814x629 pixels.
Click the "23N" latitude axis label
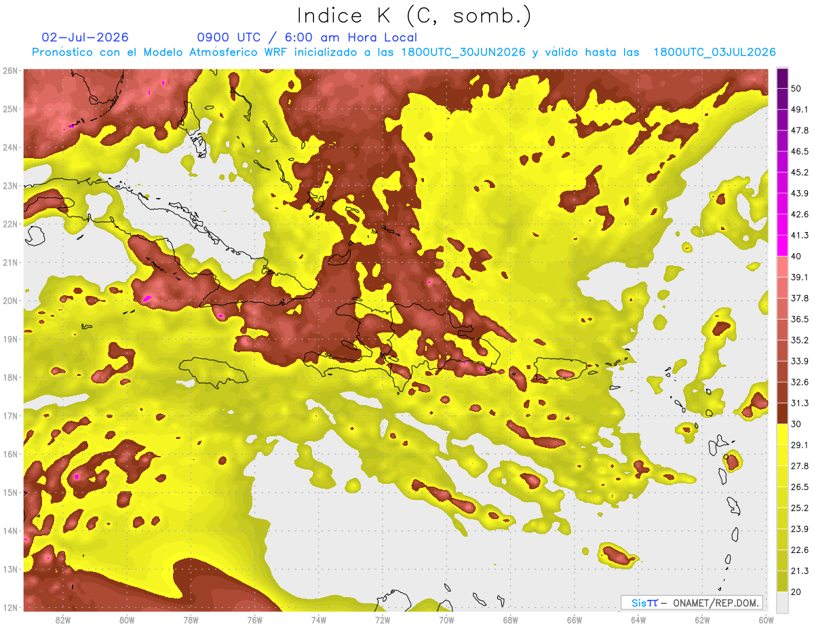[x=10, y=186]
